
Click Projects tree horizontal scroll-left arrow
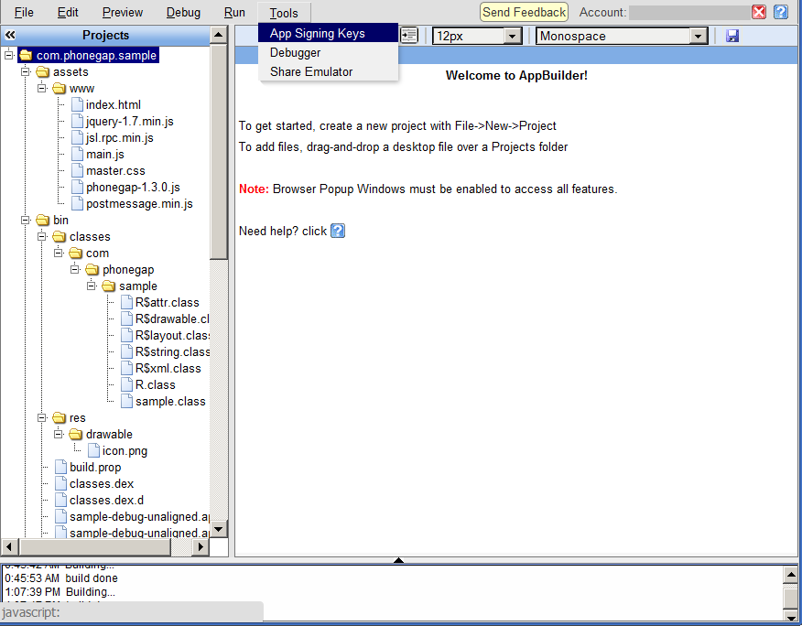8,546
